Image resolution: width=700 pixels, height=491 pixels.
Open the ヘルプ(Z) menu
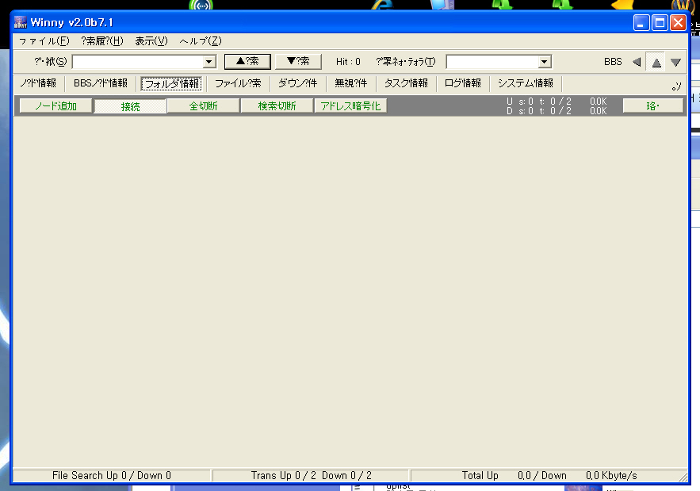(201, 41)
